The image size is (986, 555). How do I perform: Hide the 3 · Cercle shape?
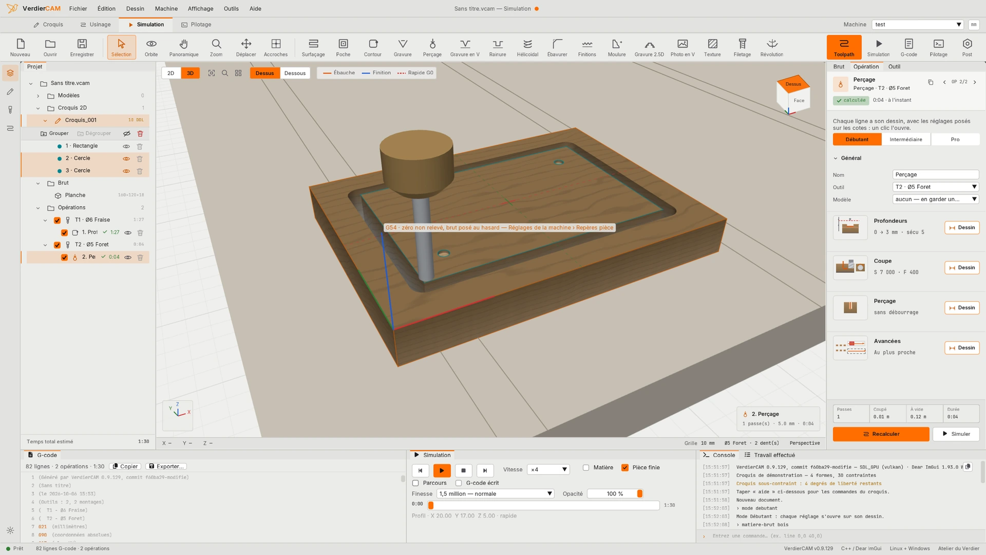point(126,171)
